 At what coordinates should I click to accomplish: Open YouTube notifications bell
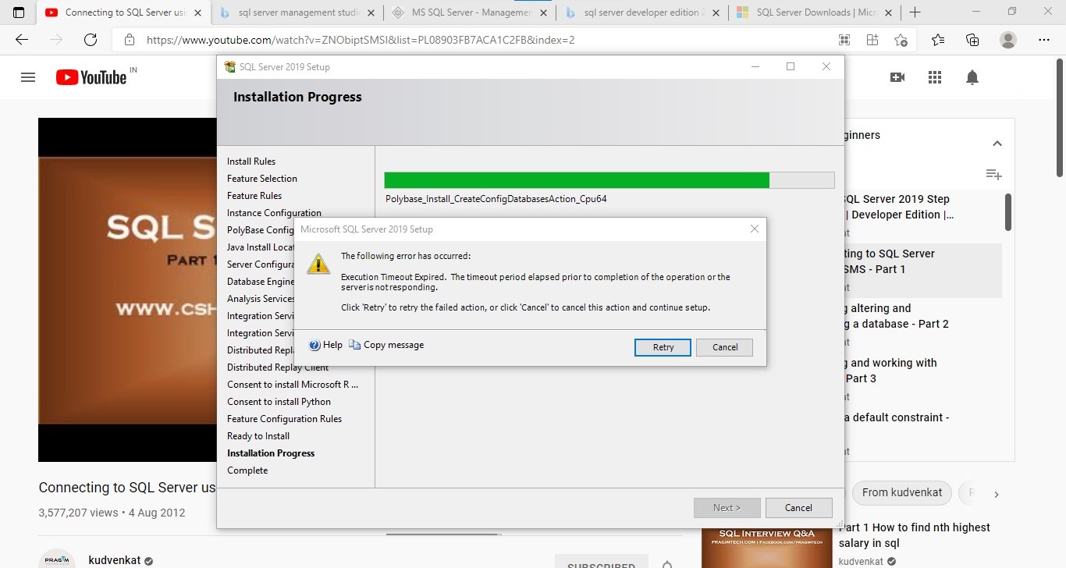[x=972, y=77]
